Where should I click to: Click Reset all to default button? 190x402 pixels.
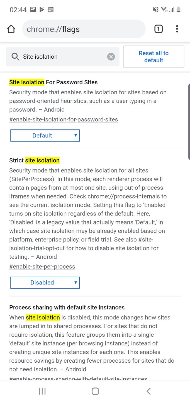pos(154,57)
